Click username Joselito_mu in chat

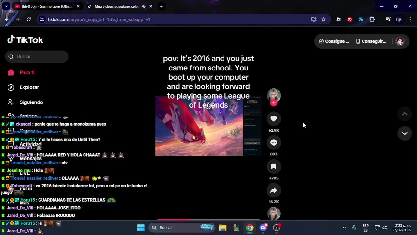tap(19, 170)
